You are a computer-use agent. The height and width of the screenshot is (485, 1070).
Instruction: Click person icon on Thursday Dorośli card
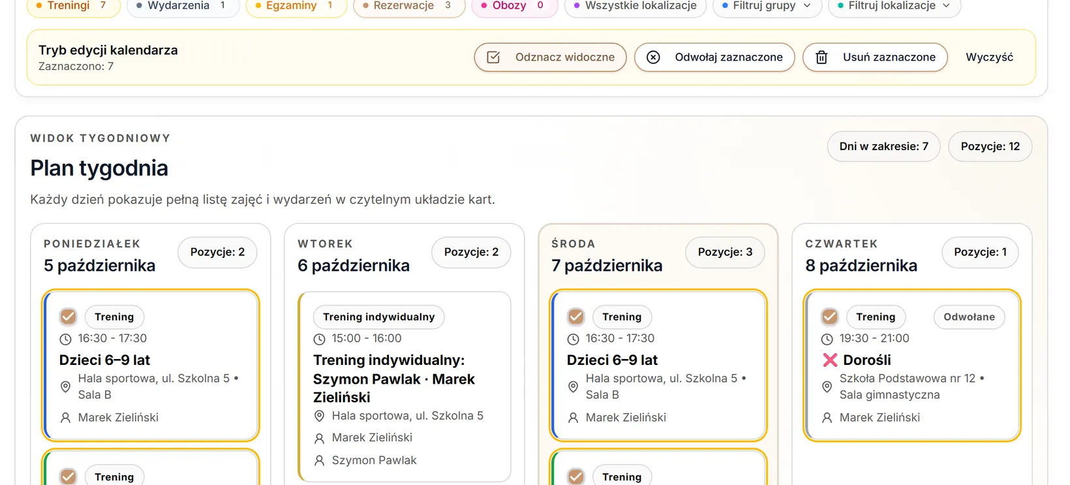coord(827,418)
